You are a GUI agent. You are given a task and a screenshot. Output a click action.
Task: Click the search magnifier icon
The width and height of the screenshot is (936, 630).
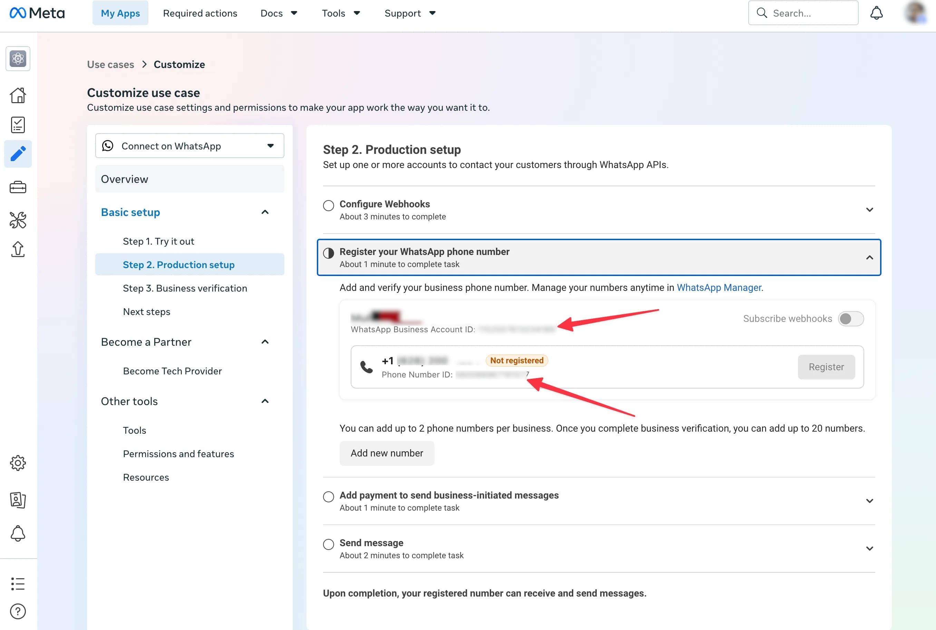(x=762, y=13)
